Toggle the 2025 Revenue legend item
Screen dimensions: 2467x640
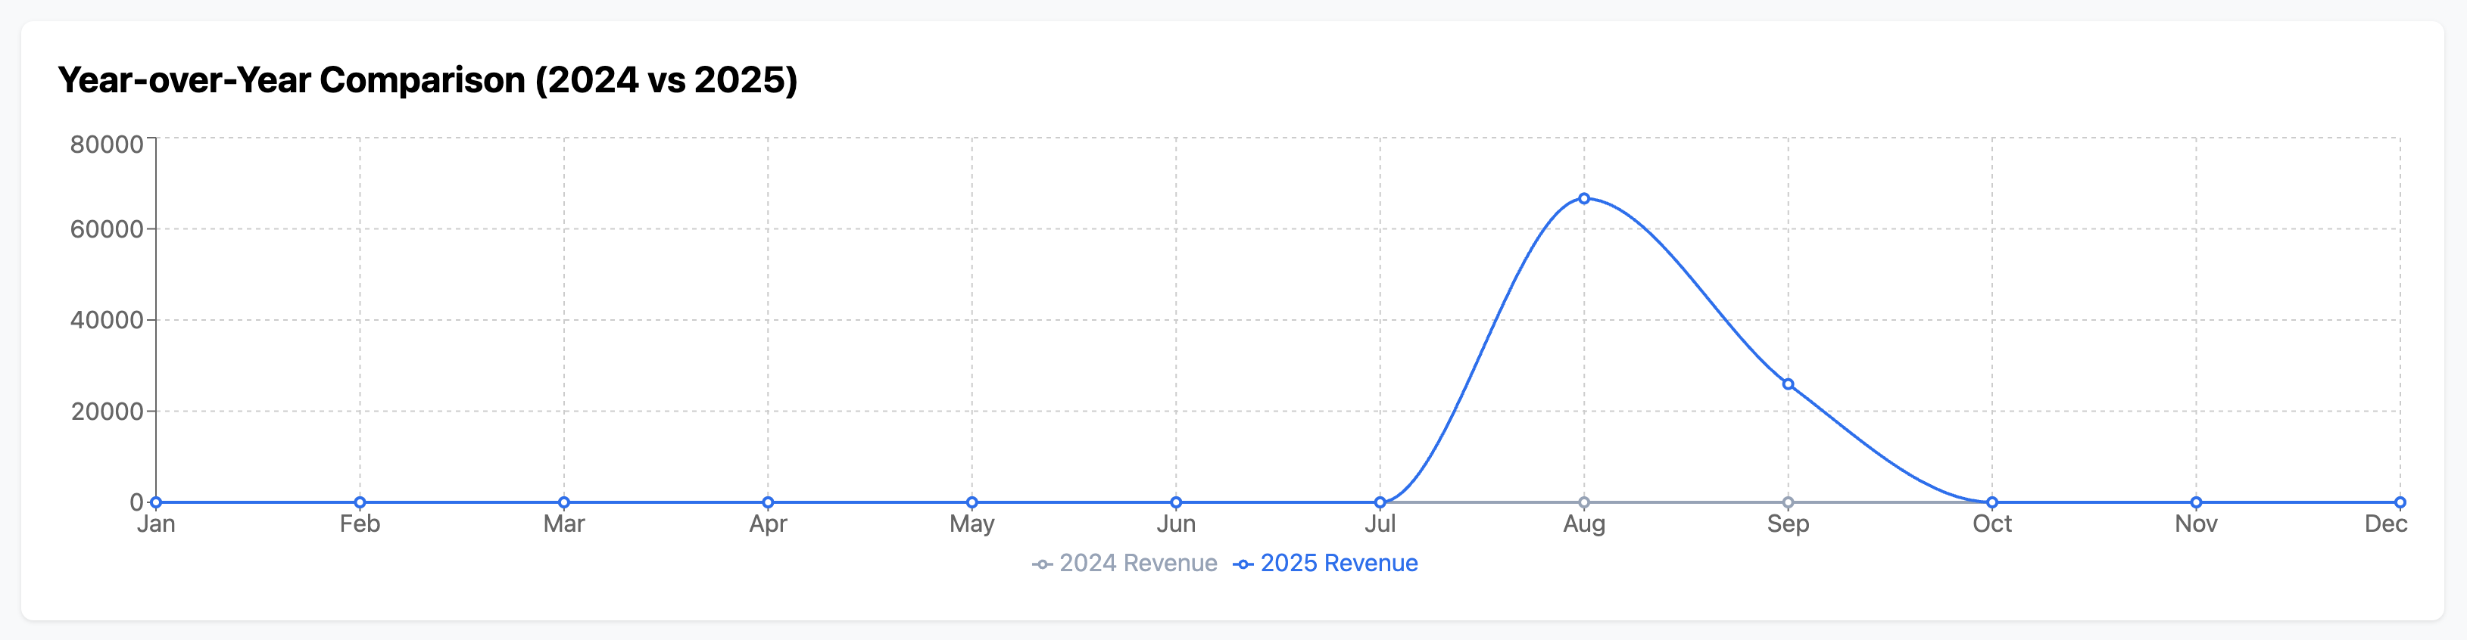[1327, 564]
